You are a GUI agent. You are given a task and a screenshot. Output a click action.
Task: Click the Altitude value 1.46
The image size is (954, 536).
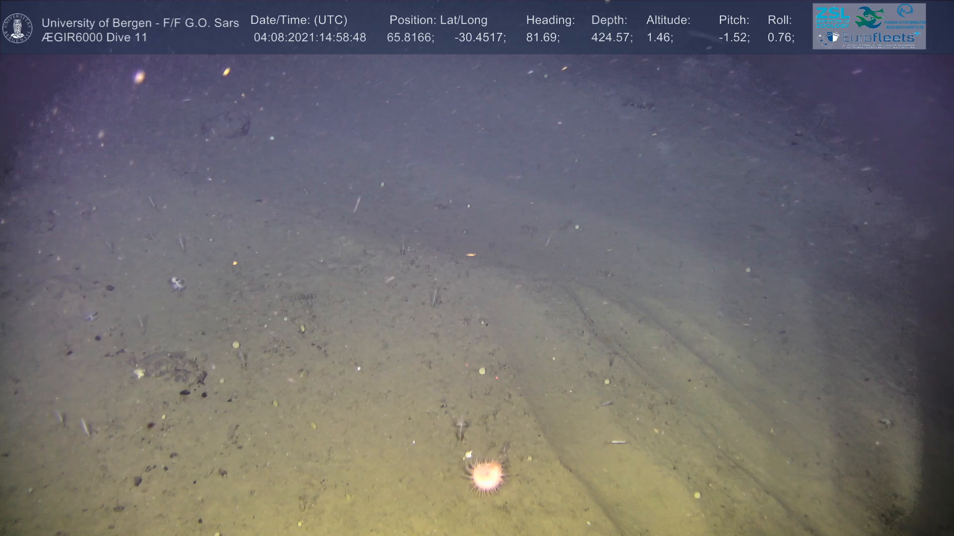[659, 38]
